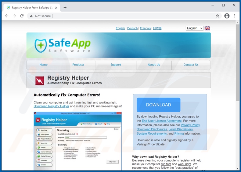Click the 'work right' link in sidebar text
The image size is (241, 172).
pos(185,164)
